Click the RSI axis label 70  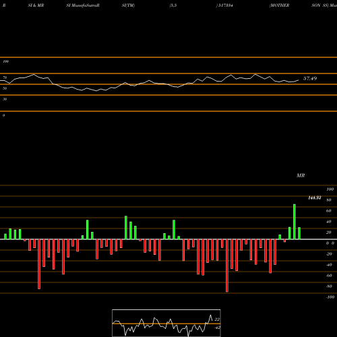tap(5, 78)
